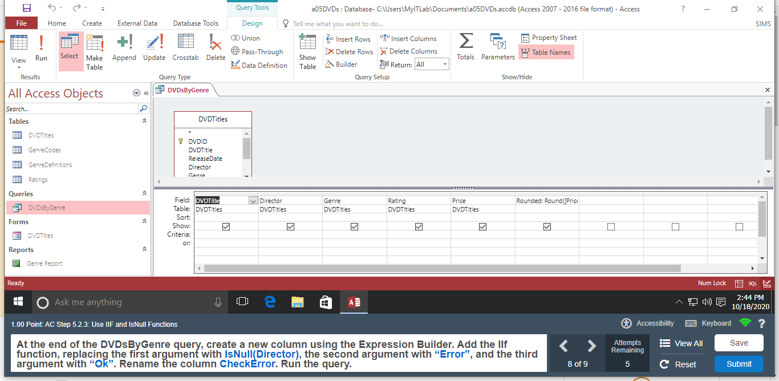The width and height of the screenshot is (779, 381).
Task: Open the DVDTitle field dropdown
Action: [253, 200]
